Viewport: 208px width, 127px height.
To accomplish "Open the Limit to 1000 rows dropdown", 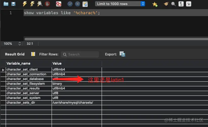I will coord(120,4).
